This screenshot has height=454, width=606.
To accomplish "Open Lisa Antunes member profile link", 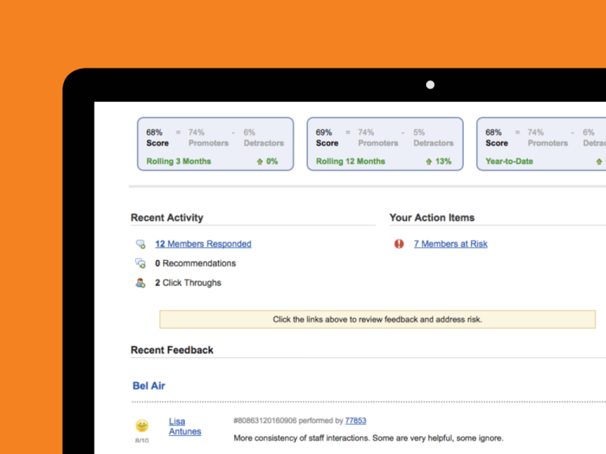I will 185,426.
